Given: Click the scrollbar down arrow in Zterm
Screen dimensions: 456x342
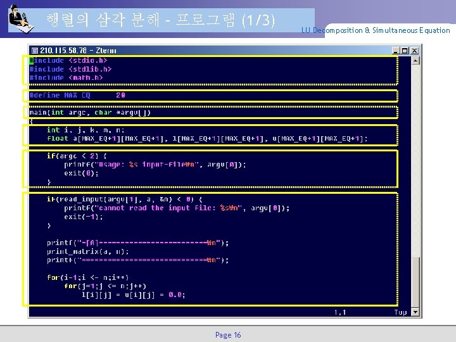Looking at the screenshot, I should (x=415, y=312).
